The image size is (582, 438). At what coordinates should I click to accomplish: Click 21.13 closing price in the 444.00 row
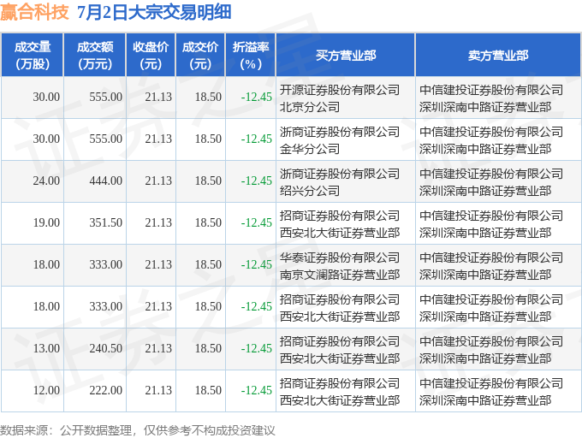158,181
